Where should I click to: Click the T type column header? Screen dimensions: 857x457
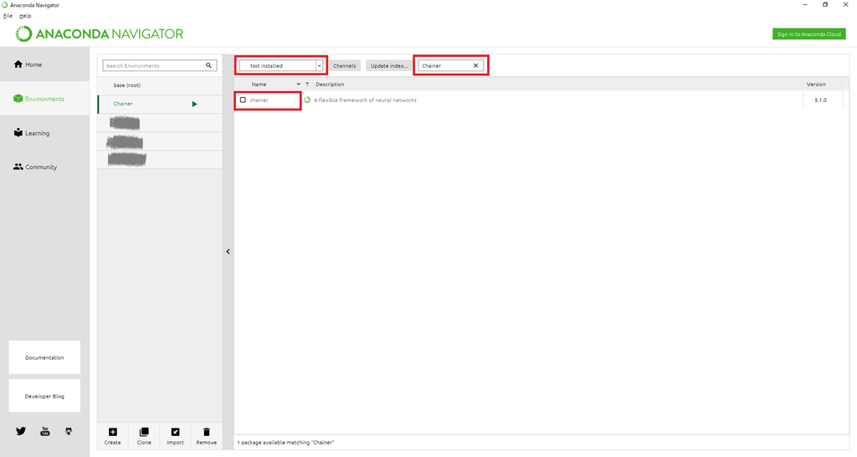pyautogui.click(x=307, y=85)
